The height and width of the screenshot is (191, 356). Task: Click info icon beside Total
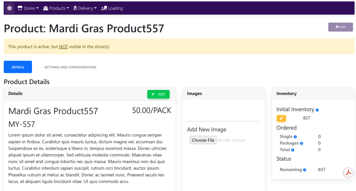point(293,150)
